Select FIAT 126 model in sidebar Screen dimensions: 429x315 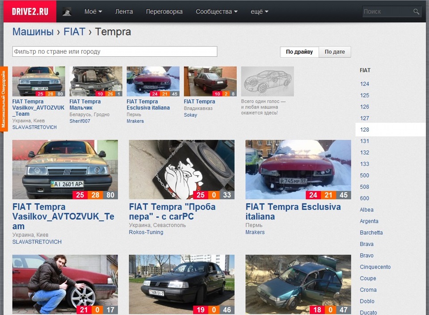365,107
